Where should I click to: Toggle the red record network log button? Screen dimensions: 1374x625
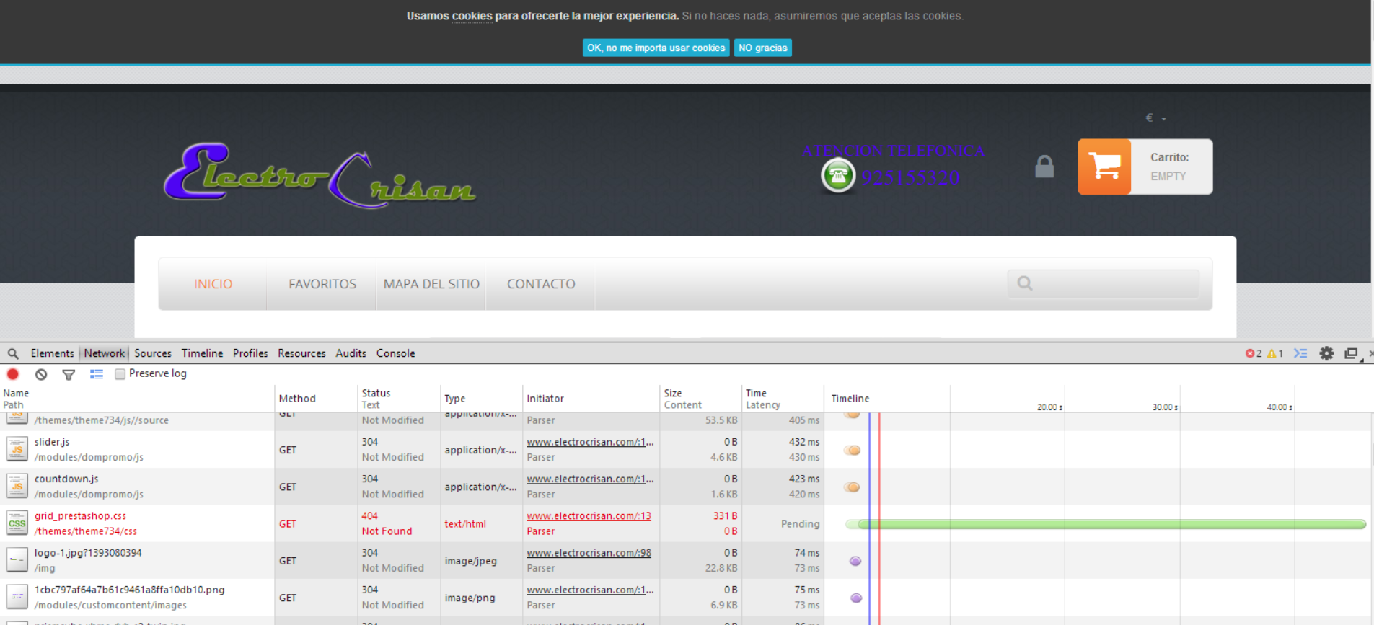[x=13, y=374]
